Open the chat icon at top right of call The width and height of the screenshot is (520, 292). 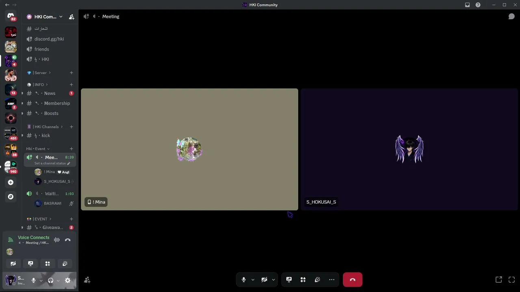point(511,17)
